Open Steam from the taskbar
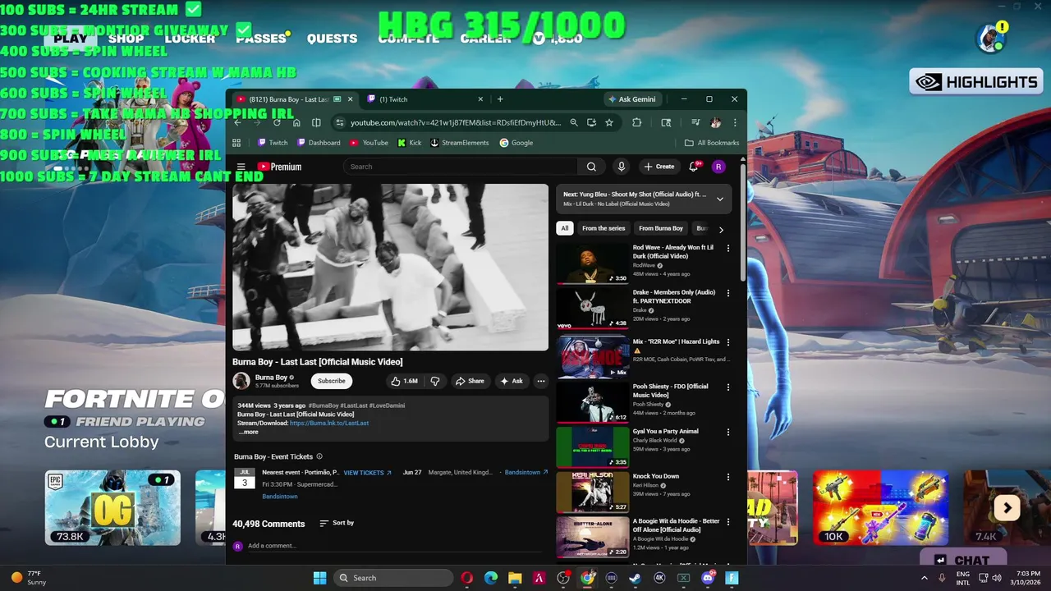This screenshot has width=1051, height=591. (x=636, y=578)
